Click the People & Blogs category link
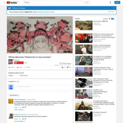Screen dimensions: 123x123 point(23,76)
